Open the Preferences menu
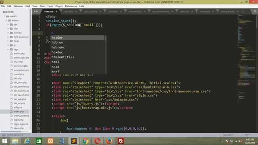This screenshot has height=145, width=258. 71,6
